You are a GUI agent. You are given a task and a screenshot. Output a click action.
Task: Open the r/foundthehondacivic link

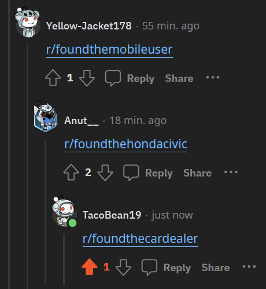(125, 144)
